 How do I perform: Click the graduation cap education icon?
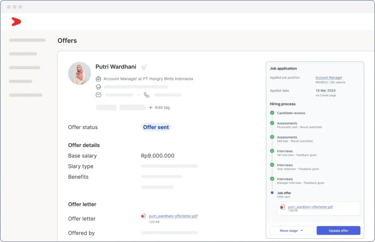click(98, 87)
